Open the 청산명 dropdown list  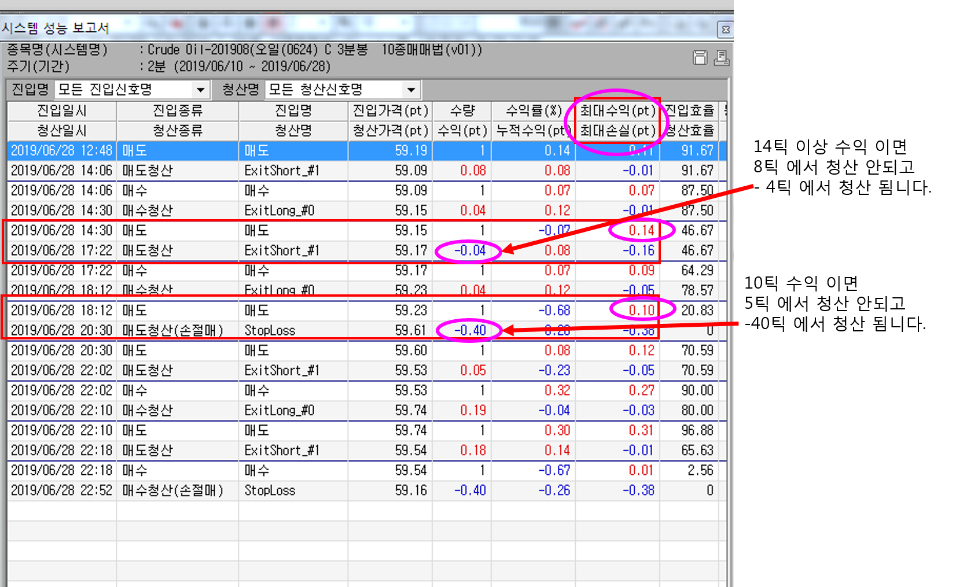coord(411,90)
